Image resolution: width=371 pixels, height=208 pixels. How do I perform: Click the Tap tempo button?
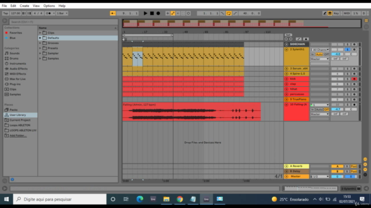pyautogui.click(x=5, y=13)
